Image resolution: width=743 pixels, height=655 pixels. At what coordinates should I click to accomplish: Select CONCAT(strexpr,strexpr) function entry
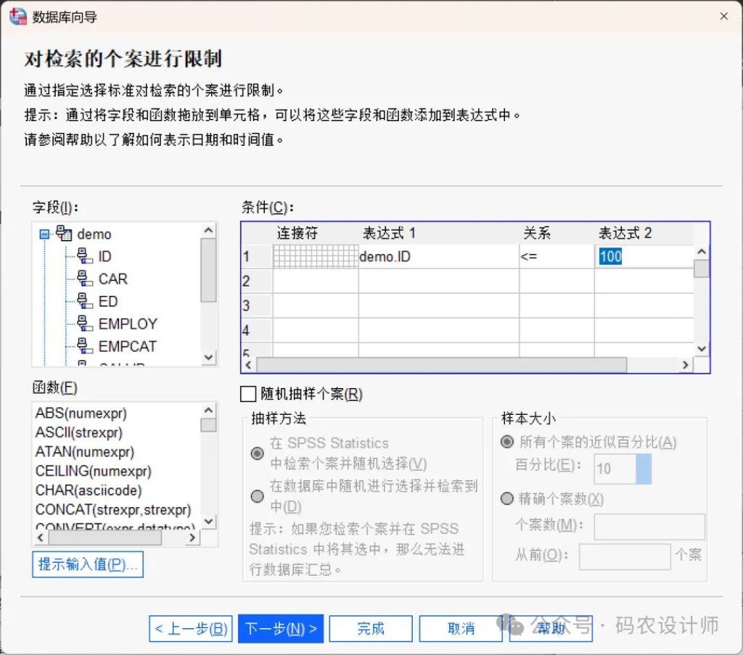point(112,508)
